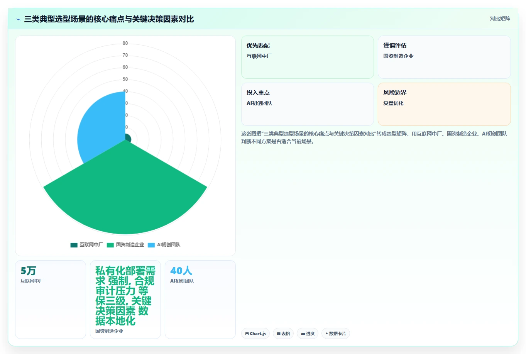
Task: Click AI初创团队 label under 40人
Action: [182, 281]
